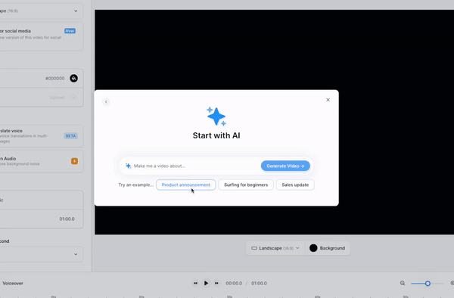
Task: Adjust the timeline zoom slider handle
Action: click(428, 284)
